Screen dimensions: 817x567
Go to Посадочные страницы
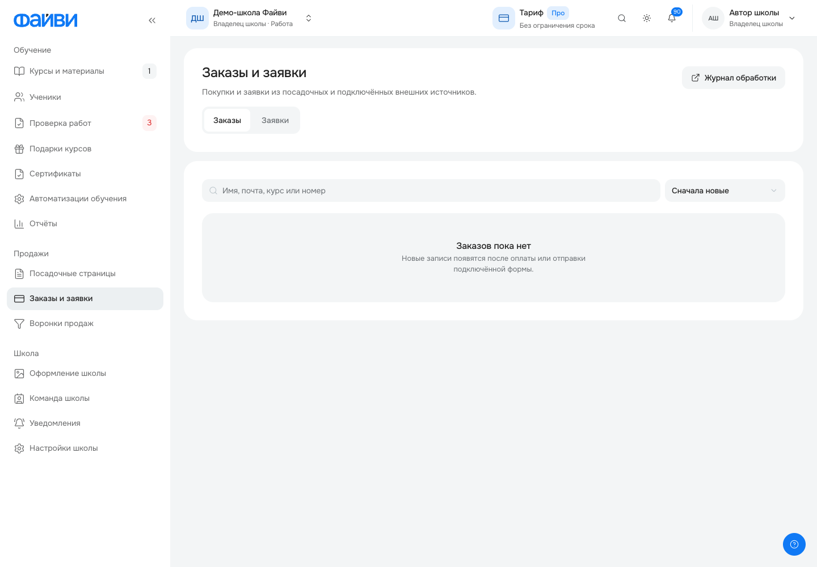85,273
